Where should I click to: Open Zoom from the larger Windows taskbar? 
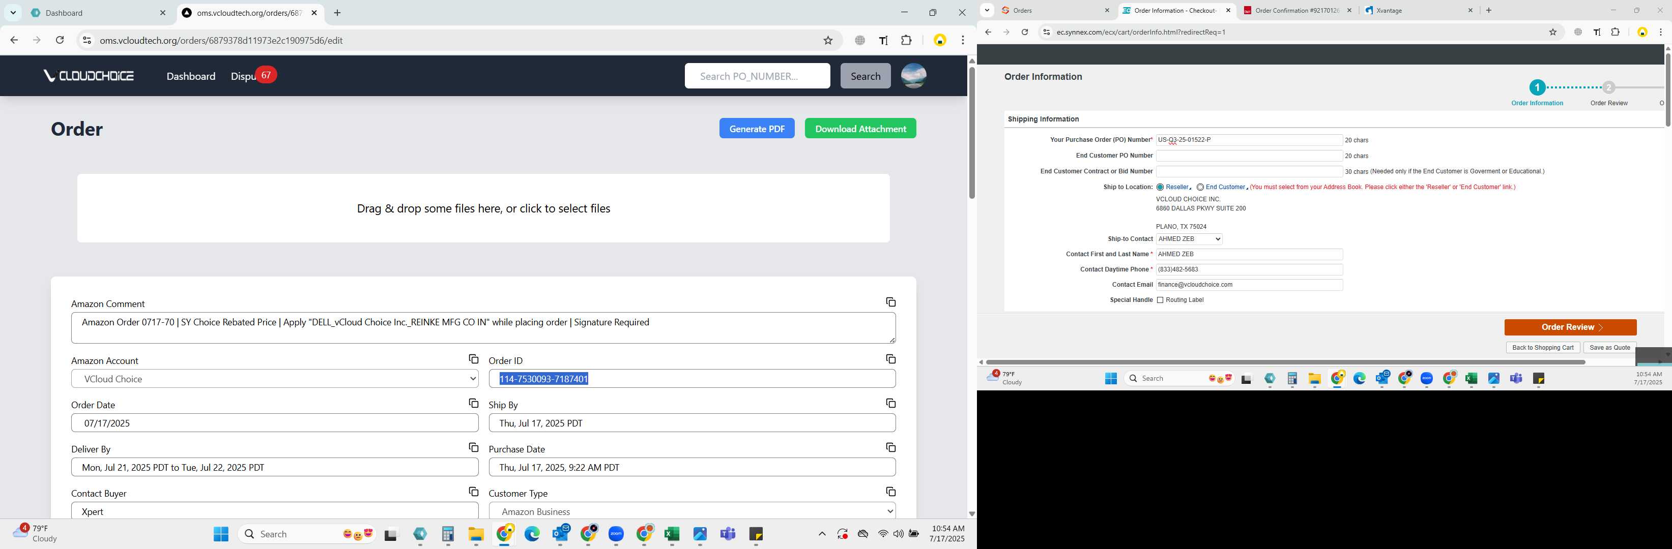(616, 534)
